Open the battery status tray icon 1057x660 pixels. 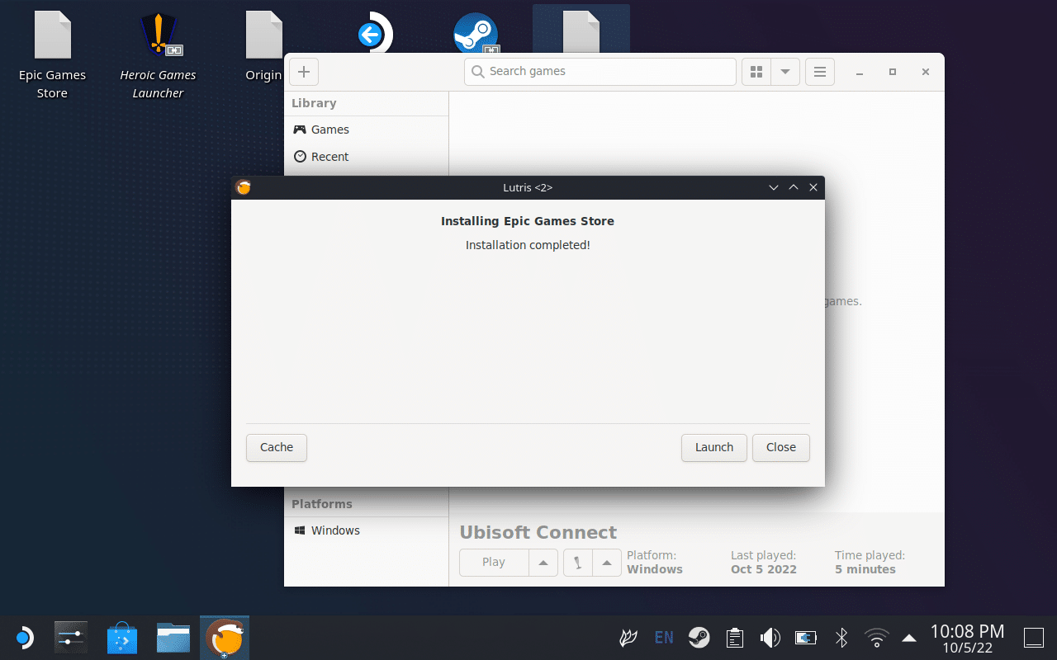point(805,638)
